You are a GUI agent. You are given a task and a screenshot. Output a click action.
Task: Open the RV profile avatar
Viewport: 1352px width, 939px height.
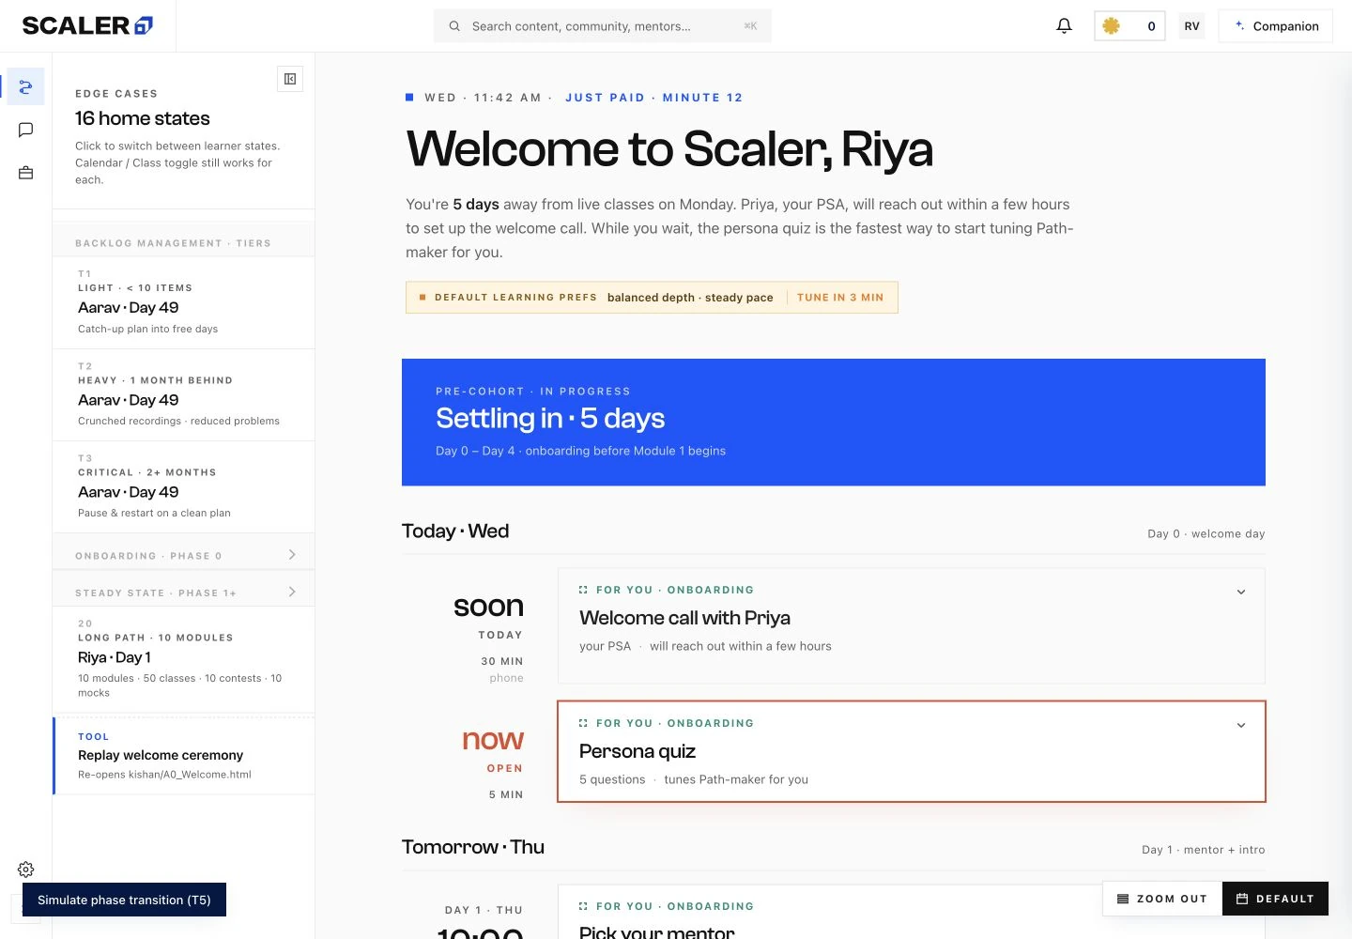point(1191,26)
